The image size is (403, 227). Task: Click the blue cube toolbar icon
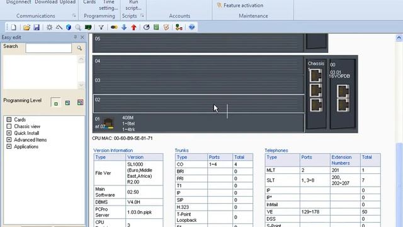tap(69, 27)
